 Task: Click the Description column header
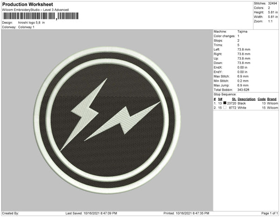coord(246,99)
